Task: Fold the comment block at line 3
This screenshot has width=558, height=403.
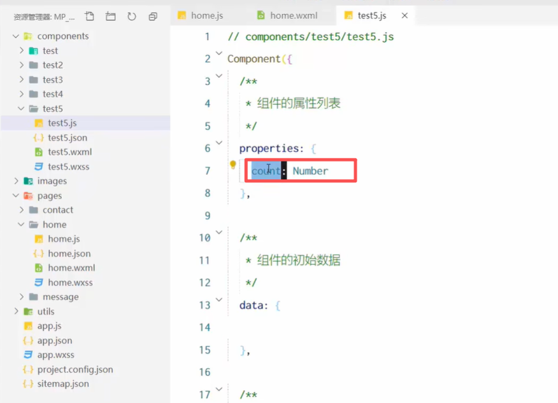Action: (x=219, y=76)
